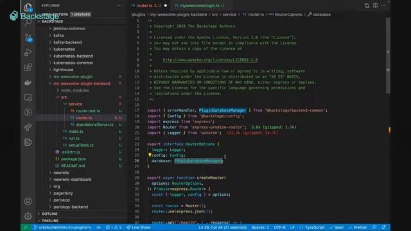Switch to the myawesomeplugin.ts tab
This screenshot has height=231, width=411.
click(x=199, y=6)
